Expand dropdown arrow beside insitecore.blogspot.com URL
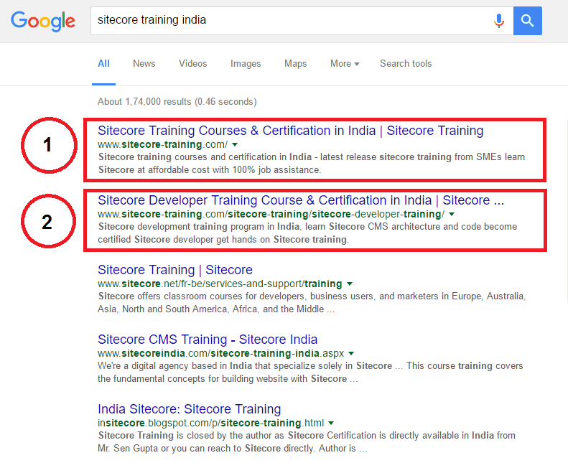The image size is (568, 463). coord(331,423)
